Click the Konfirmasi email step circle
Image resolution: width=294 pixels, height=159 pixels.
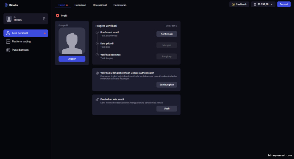(x=97, y=32)
